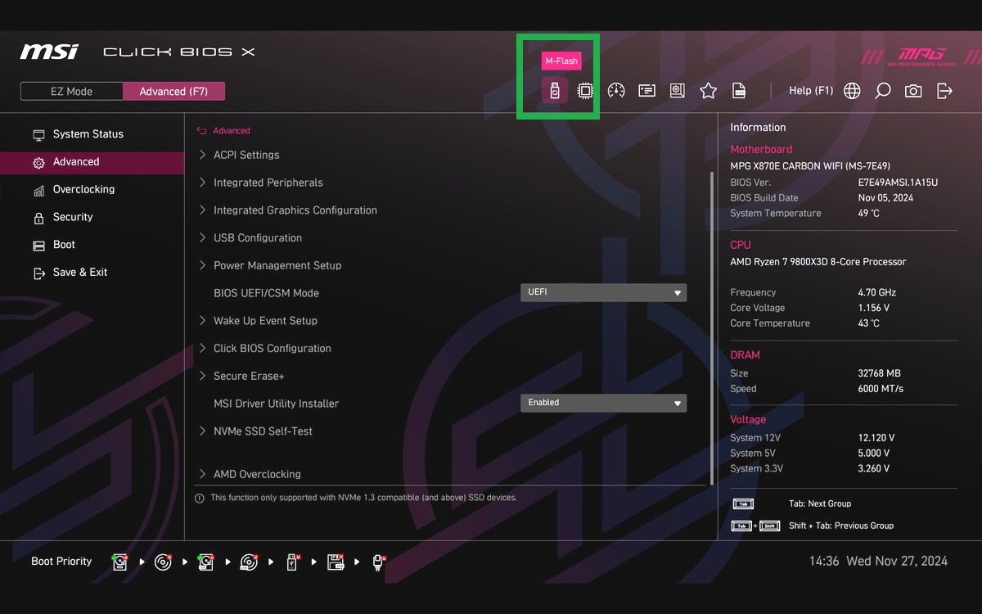Screen dimensions: 982x614
Task: Click the globe language icon
Action: coord(852,91)
